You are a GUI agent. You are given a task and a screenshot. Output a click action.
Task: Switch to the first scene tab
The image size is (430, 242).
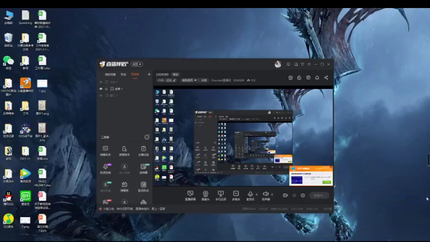(110, 74)
